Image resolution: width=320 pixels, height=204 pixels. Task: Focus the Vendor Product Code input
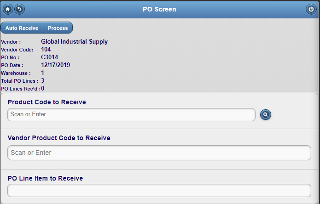pos(159,153)
